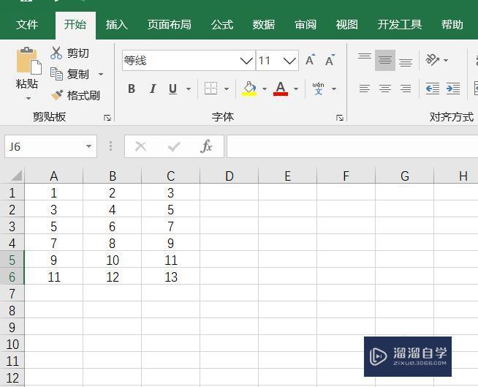478x387 pixels.
Task: Open borders dropdown arrow
Action: tap(227, 89)
